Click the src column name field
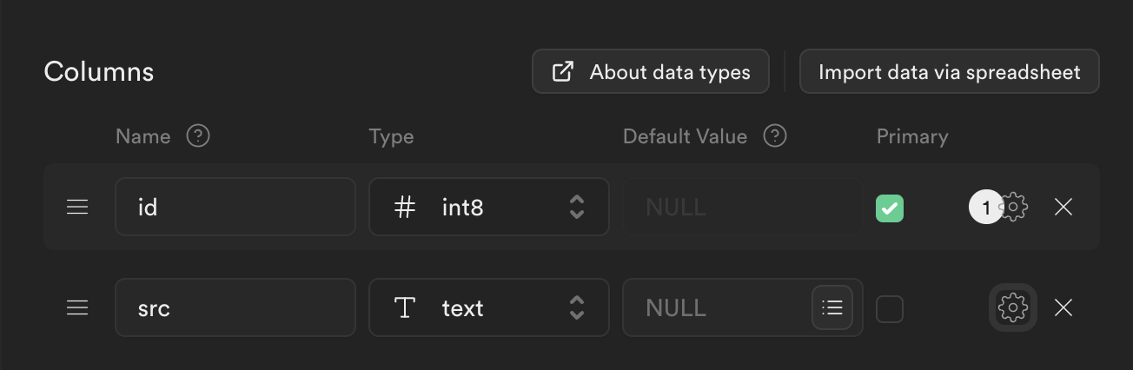The width and height of the screenshot is (1133, 370). [235, 307]
